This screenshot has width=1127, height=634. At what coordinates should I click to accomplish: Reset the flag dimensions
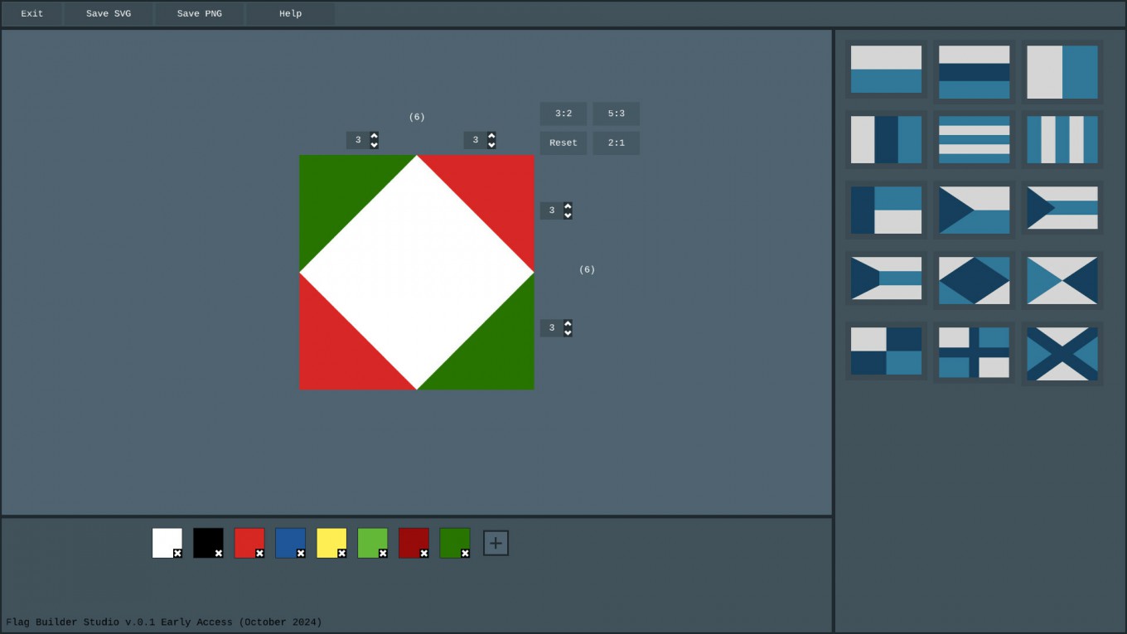563,143
